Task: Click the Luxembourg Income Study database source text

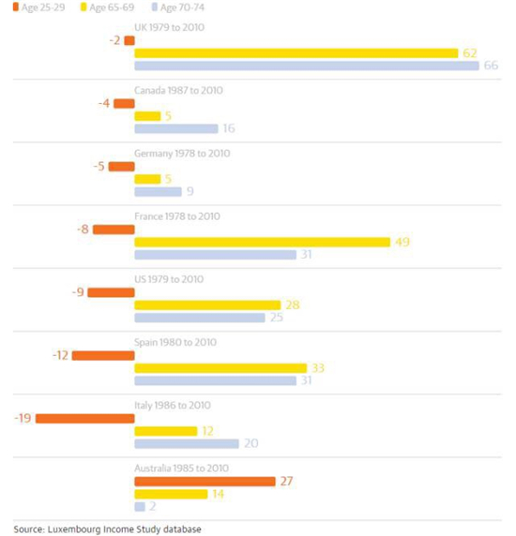Action: point(107,529)
